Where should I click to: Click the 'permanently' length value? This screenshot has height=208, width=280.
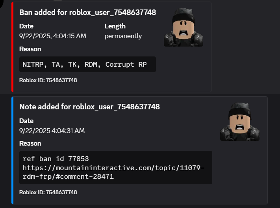pyautogui.click(x=123, y=36)
